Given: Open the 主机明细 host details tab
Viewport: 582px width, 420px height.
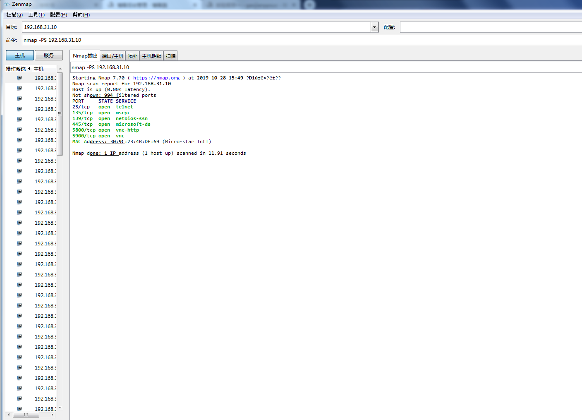Looking at the screenshot, I should coord(152,56).
